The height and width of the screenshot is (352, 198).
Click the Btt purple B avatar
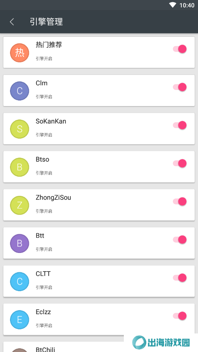pos(20,244)
